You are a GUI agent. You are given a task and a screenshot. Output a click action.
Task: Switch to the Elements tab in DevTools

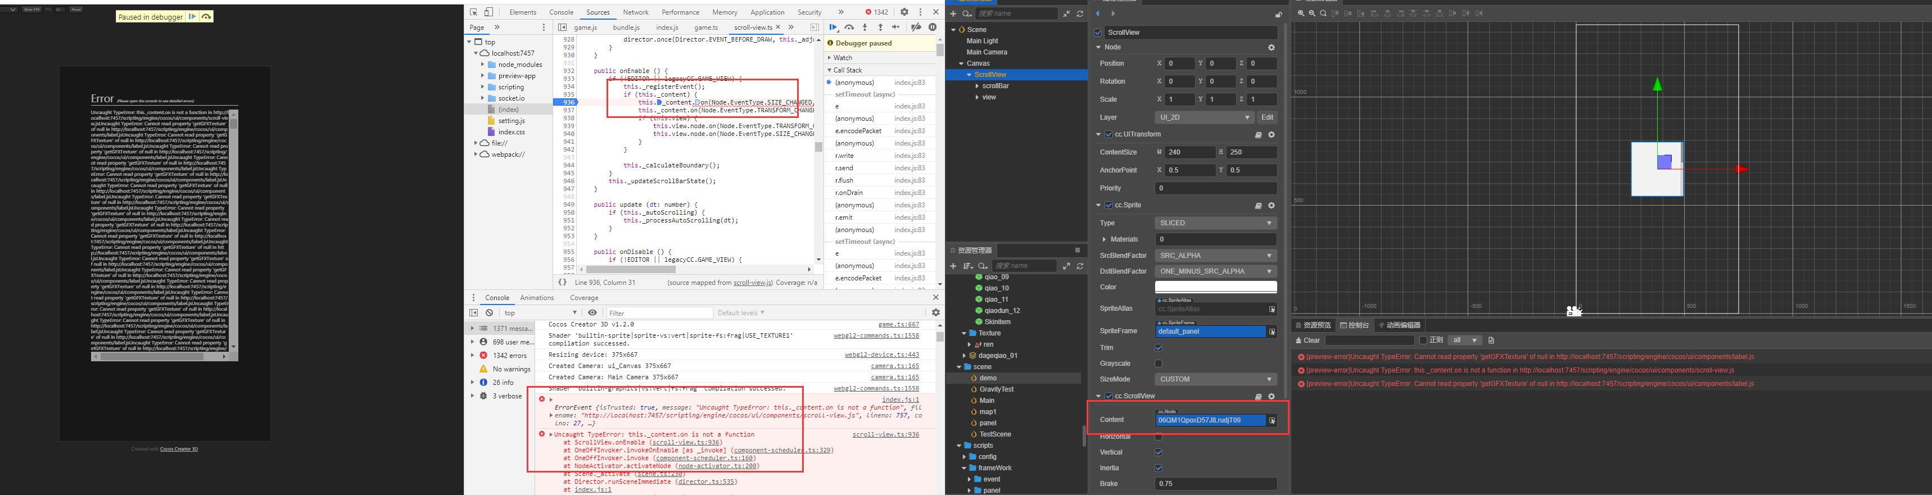[523, 12]
